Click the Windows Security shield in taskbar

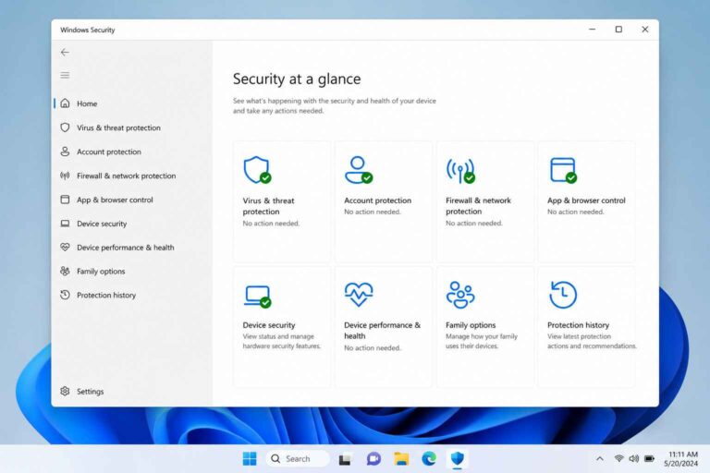[458, 458]
